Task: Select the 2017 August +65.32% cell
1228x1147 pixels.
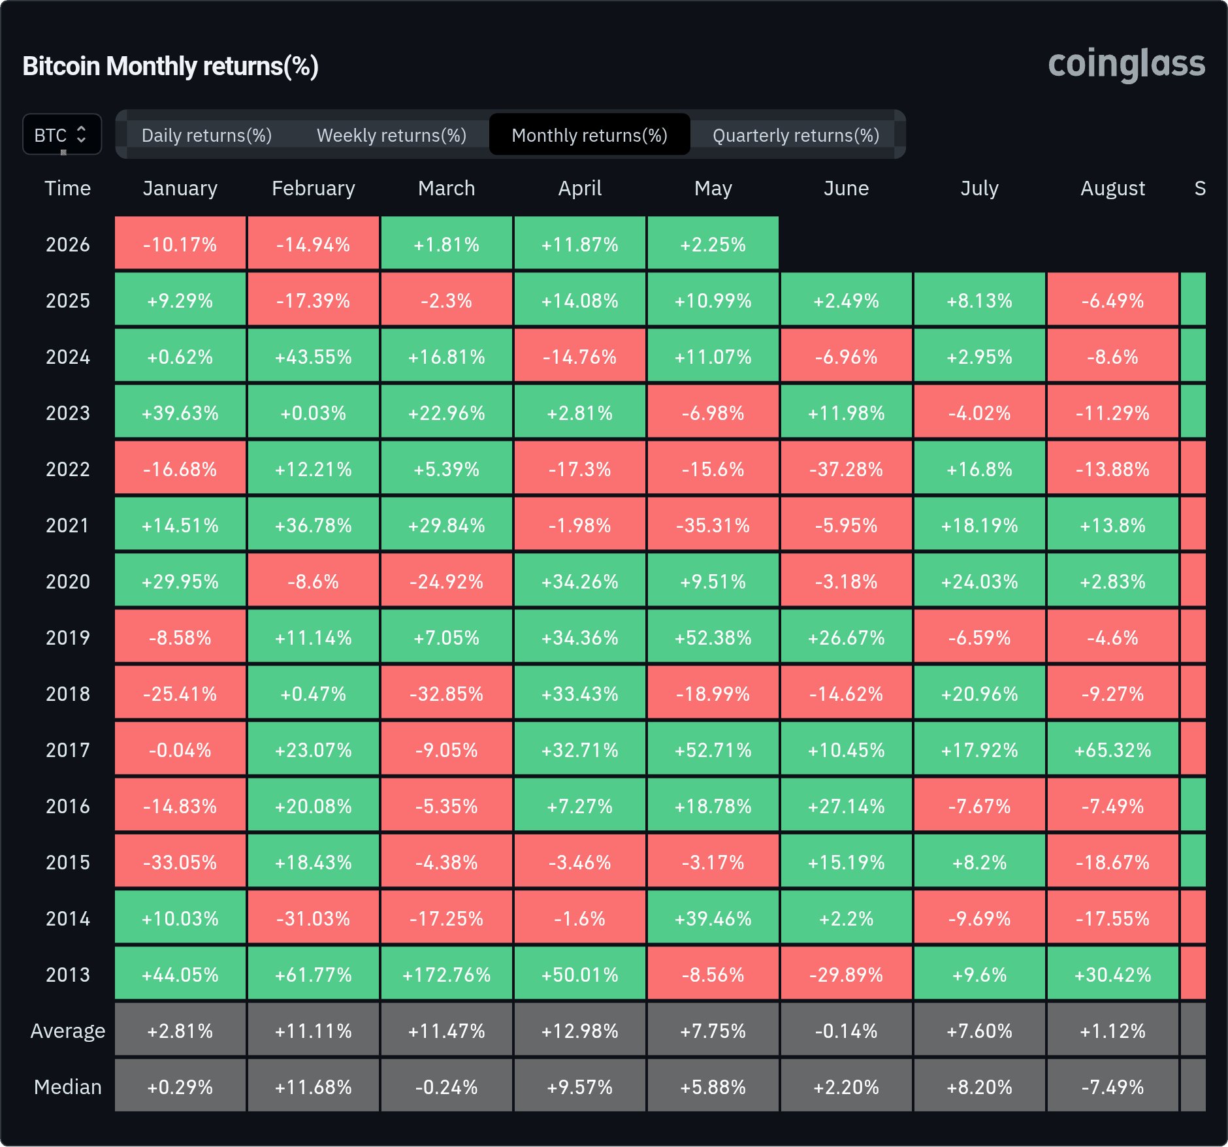Action: [1113, 749]
